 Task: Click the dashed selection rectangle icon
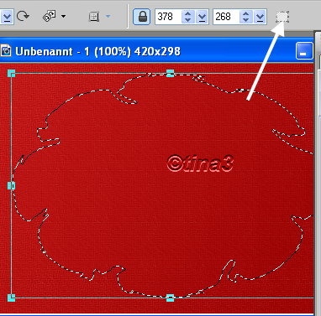point(282,17)
